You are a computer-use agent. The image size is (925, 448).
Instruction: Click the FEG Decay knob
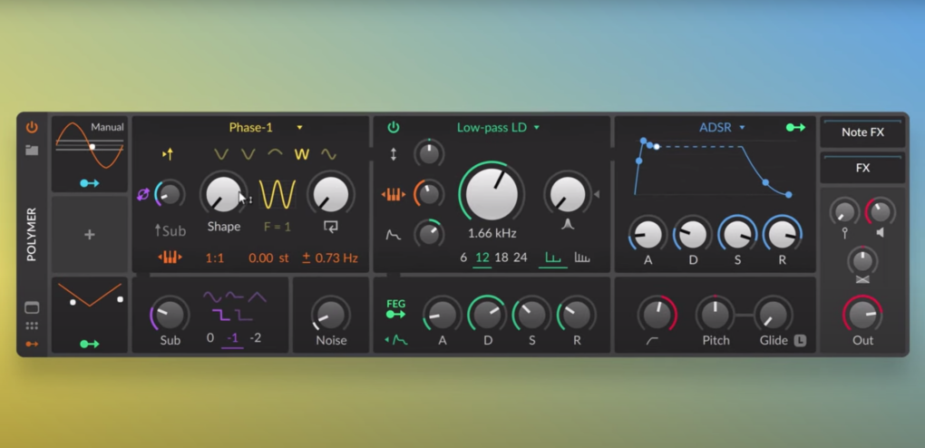pos(487,314)
